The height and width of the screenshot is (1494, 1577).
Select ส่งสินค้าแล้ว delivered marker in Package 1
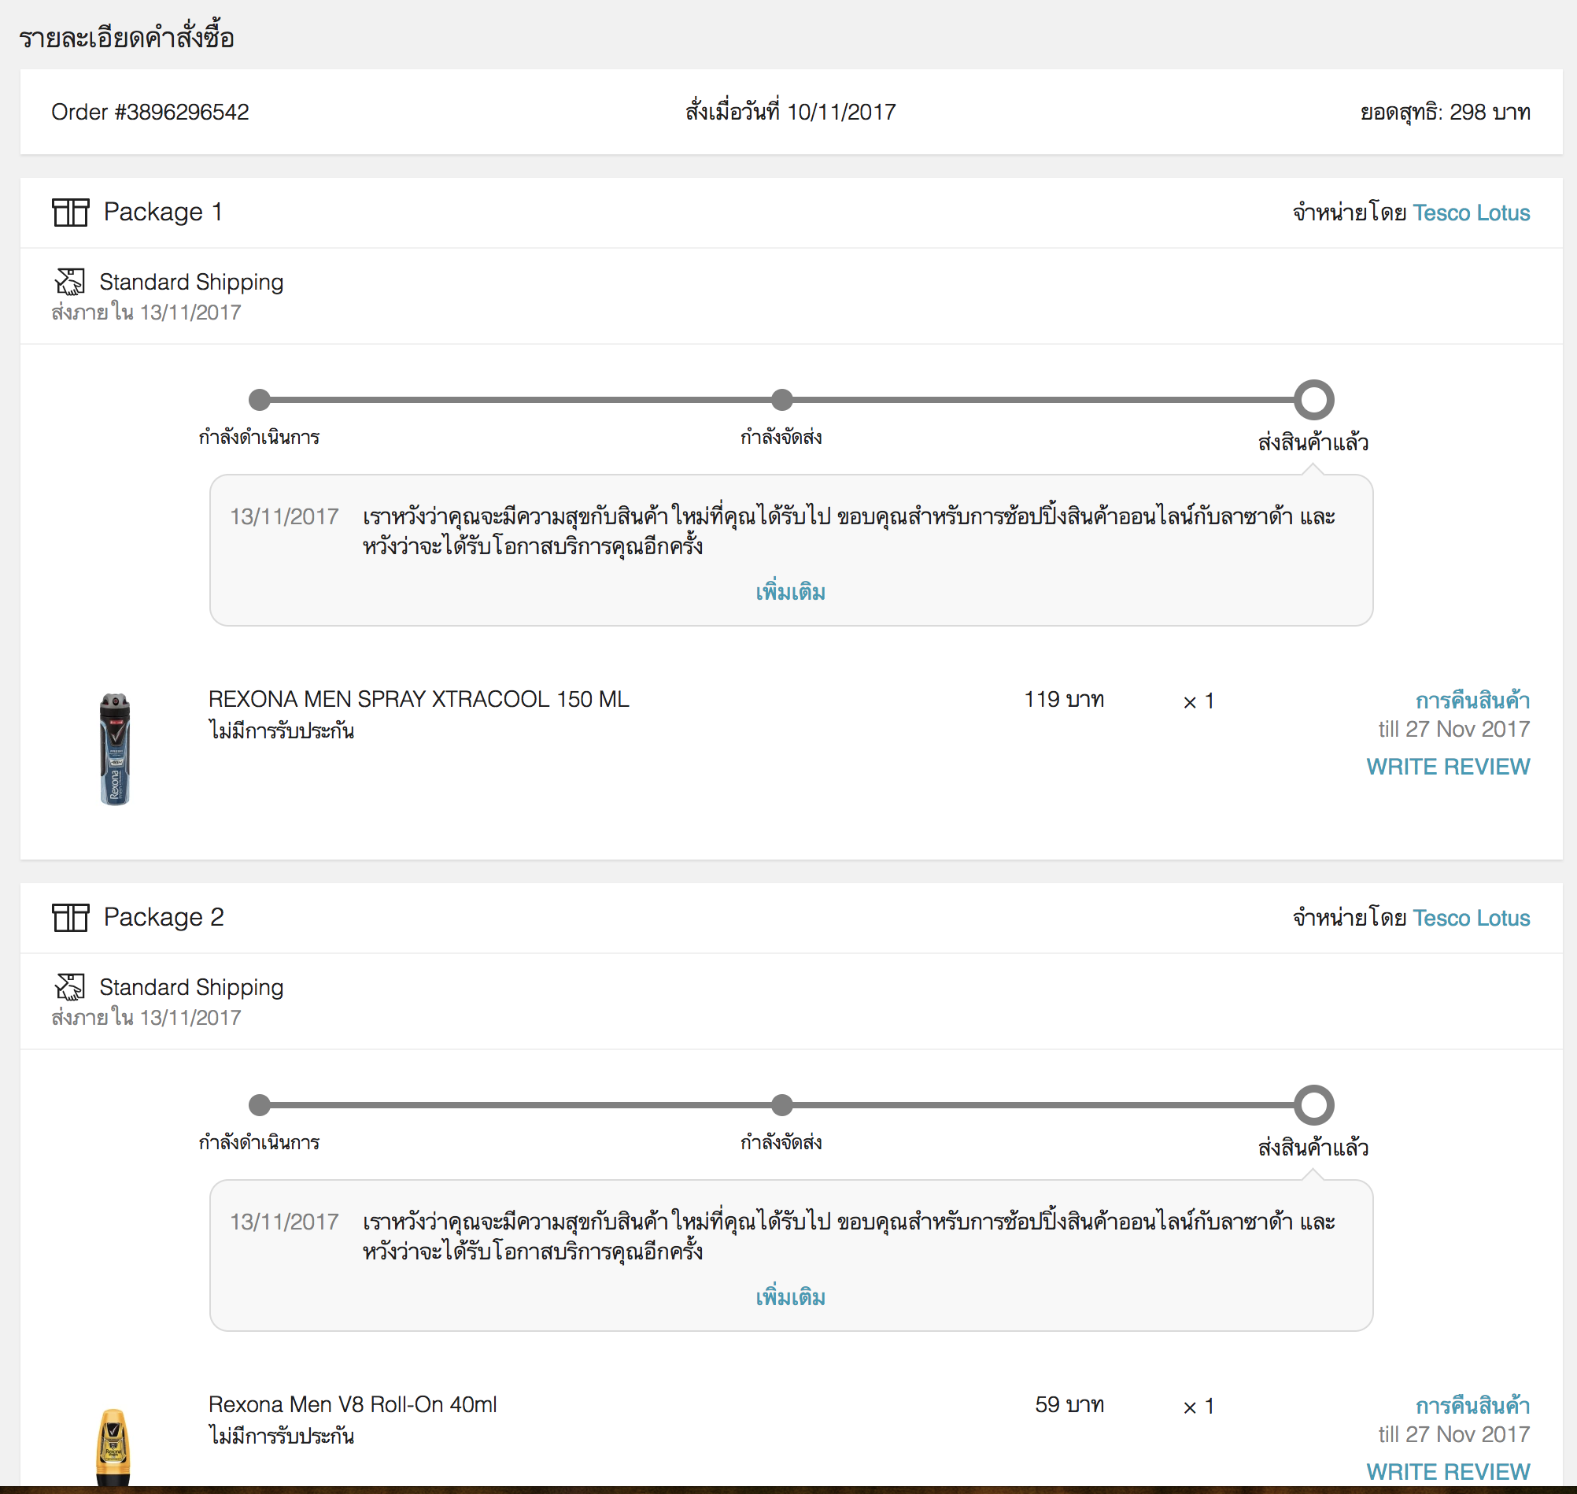1313,400
